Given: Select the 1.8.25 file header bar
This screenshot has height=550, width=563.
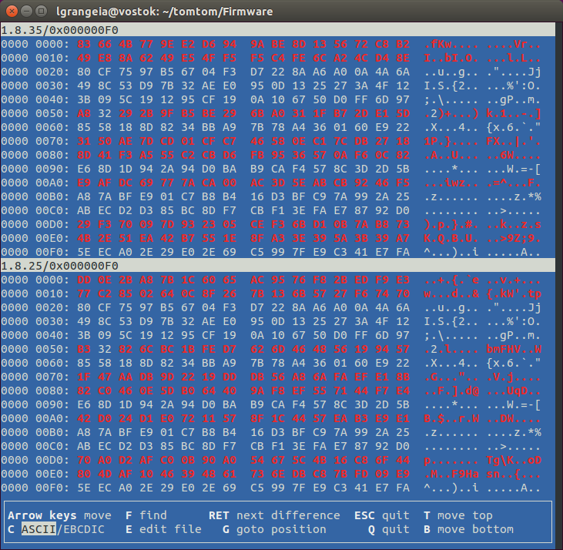Looking at the screenshot, I should coord(281,264).
